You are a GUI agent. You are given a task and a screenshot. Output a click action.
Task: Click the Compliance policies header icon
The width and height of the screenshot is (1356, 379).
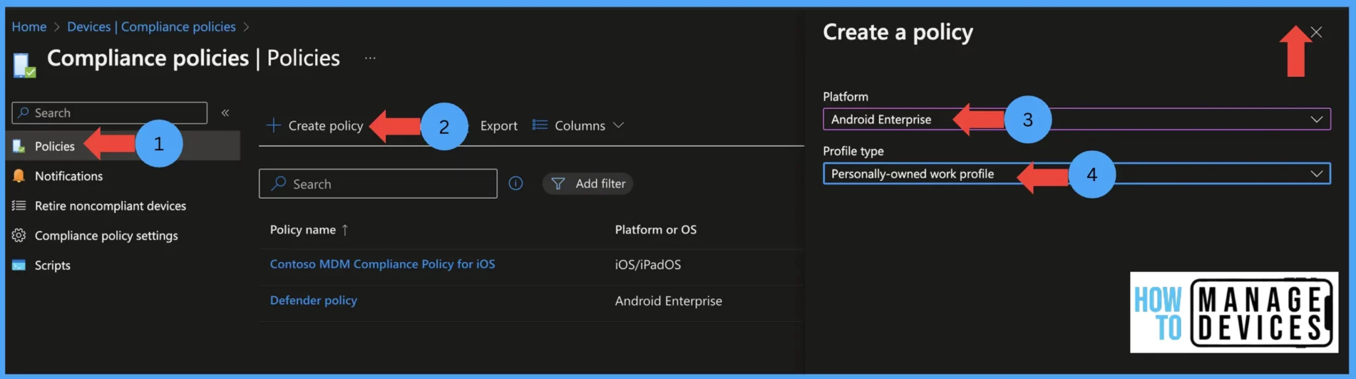point(24,65)
